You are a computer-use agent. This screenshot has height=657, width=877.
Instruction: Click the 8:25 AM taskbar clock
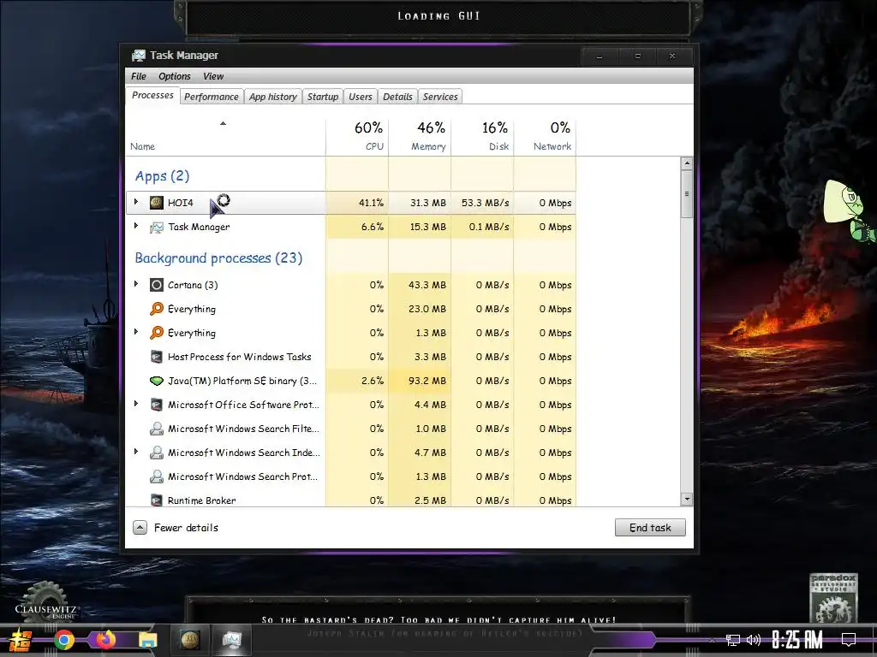click(797, 640)
